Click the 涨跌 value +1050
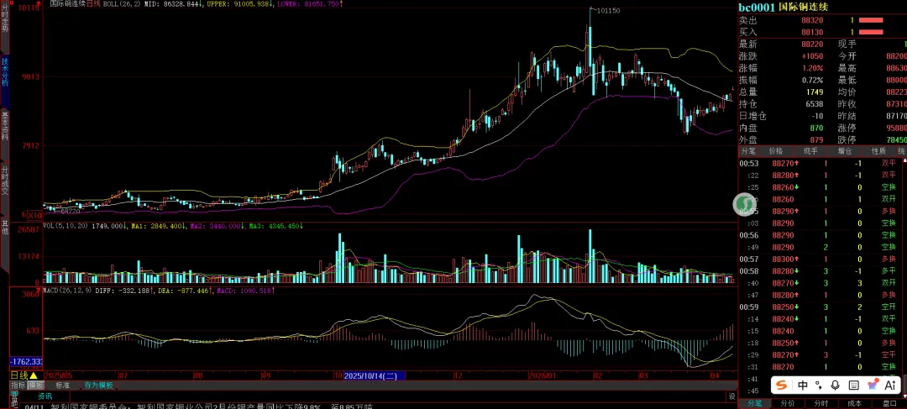907x409 pixels. [x=812, y=56]
